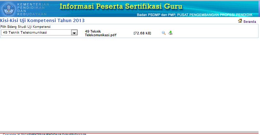Download the 49 Teknik Telekomunikasi PDF
Screen dimensions: 260x135
click(x=170, y=33)
